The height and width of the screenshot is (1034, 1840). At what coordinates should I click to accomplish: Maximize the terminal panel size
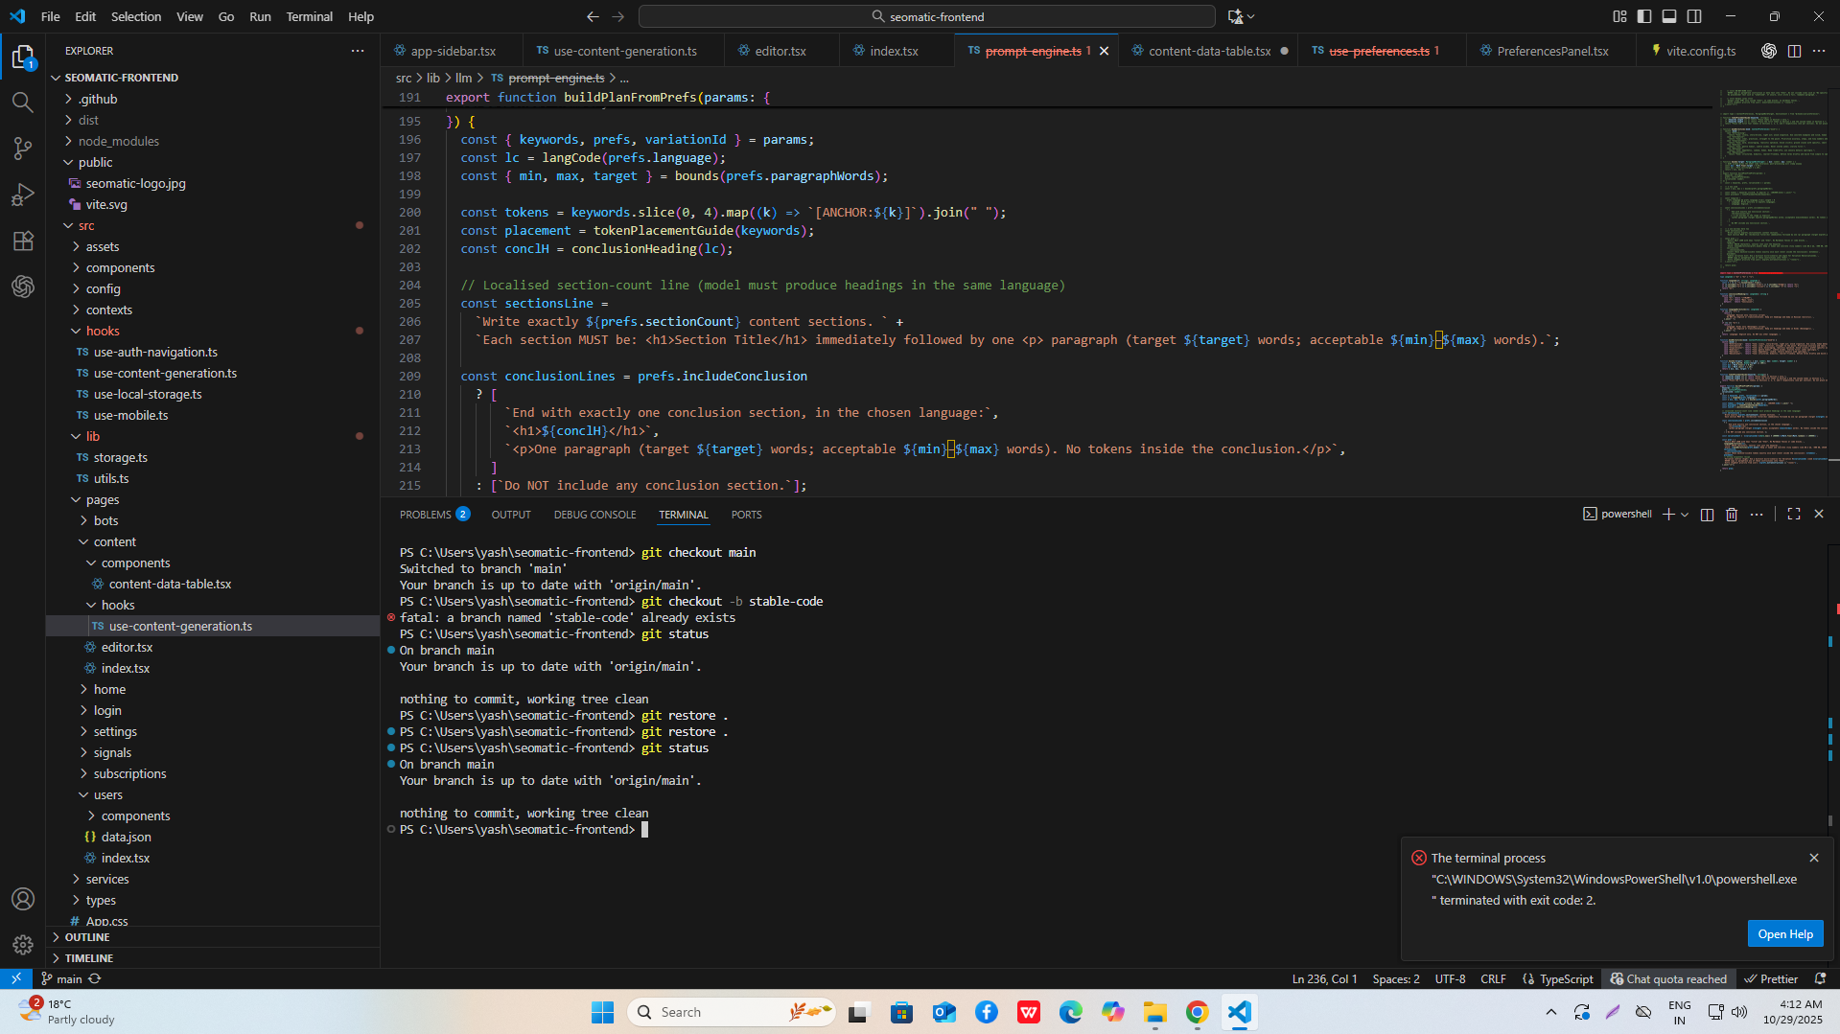[x=1794, y=515]
